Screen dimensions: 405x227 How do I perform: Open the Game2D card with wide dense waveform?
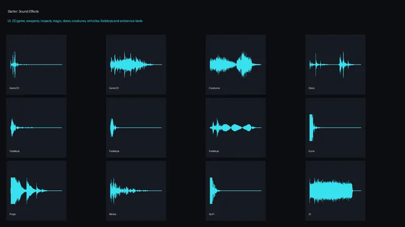136,65
